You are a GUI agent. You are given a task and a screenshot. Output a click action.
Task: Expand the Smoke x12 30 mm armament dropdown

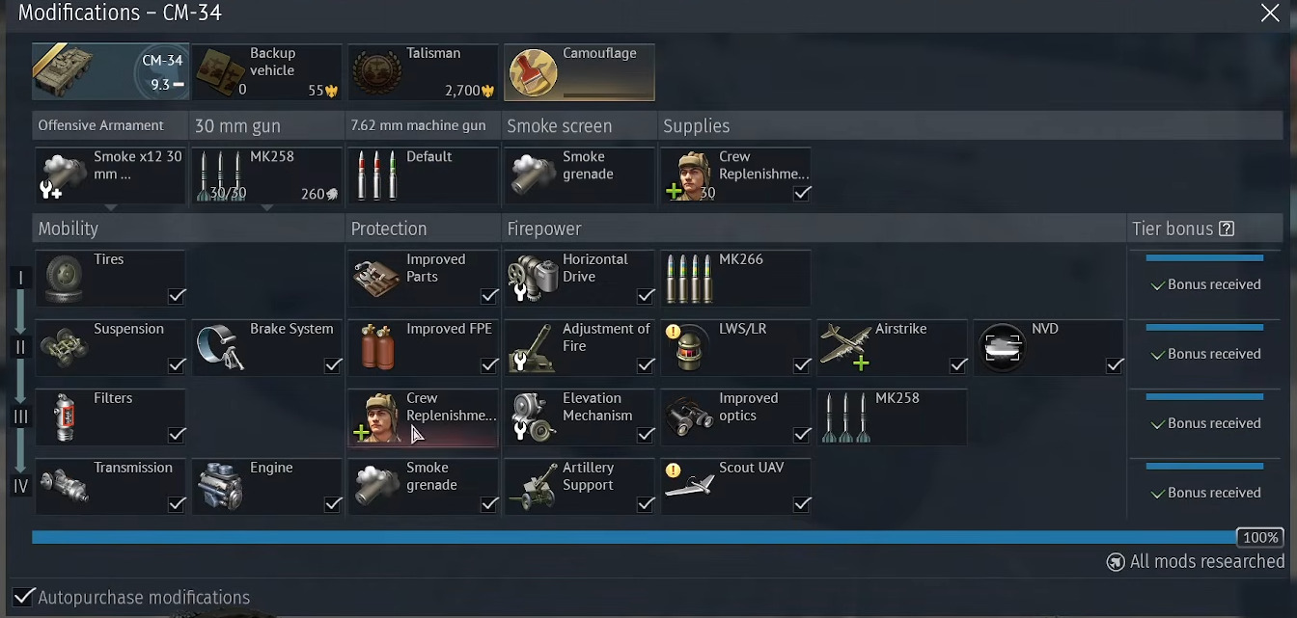(111, 207)
